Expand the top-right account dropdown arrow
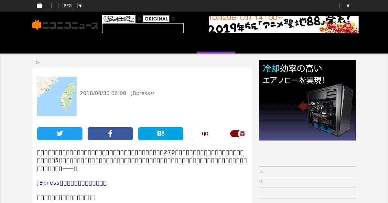This screenshot has height=203, width=388. 348,6
